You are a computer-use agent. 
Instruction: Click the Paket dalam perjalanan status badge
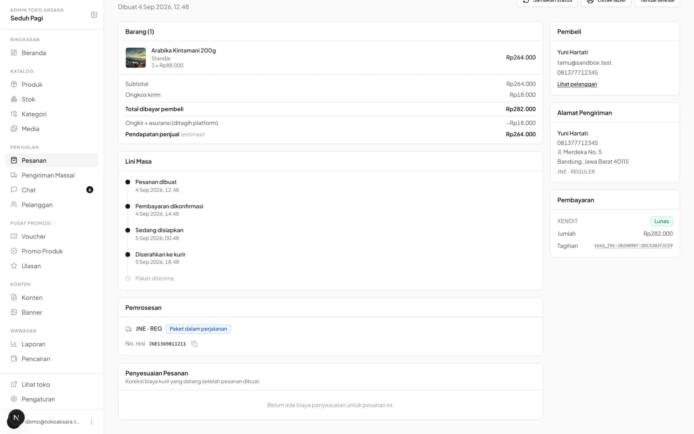click(x=198, y=329)
